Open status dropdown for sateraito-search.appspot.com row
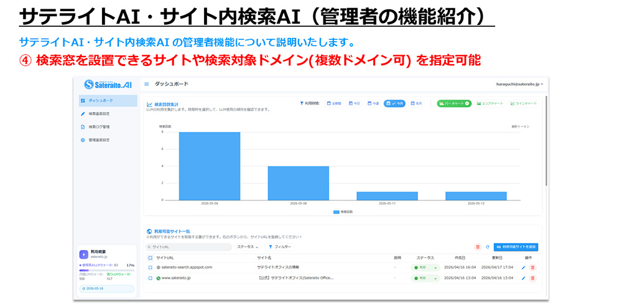The image size is (622, 306). (425, 267)
